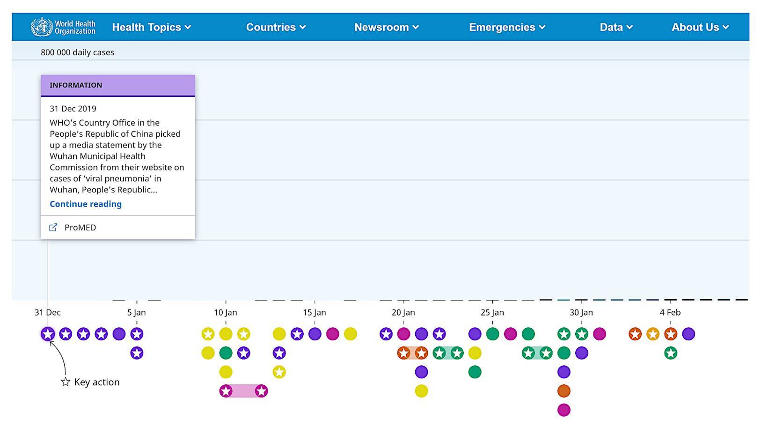Click the yellow-orange star marker before 4 Feb
761x427 pixels.
tap(652, 334)
